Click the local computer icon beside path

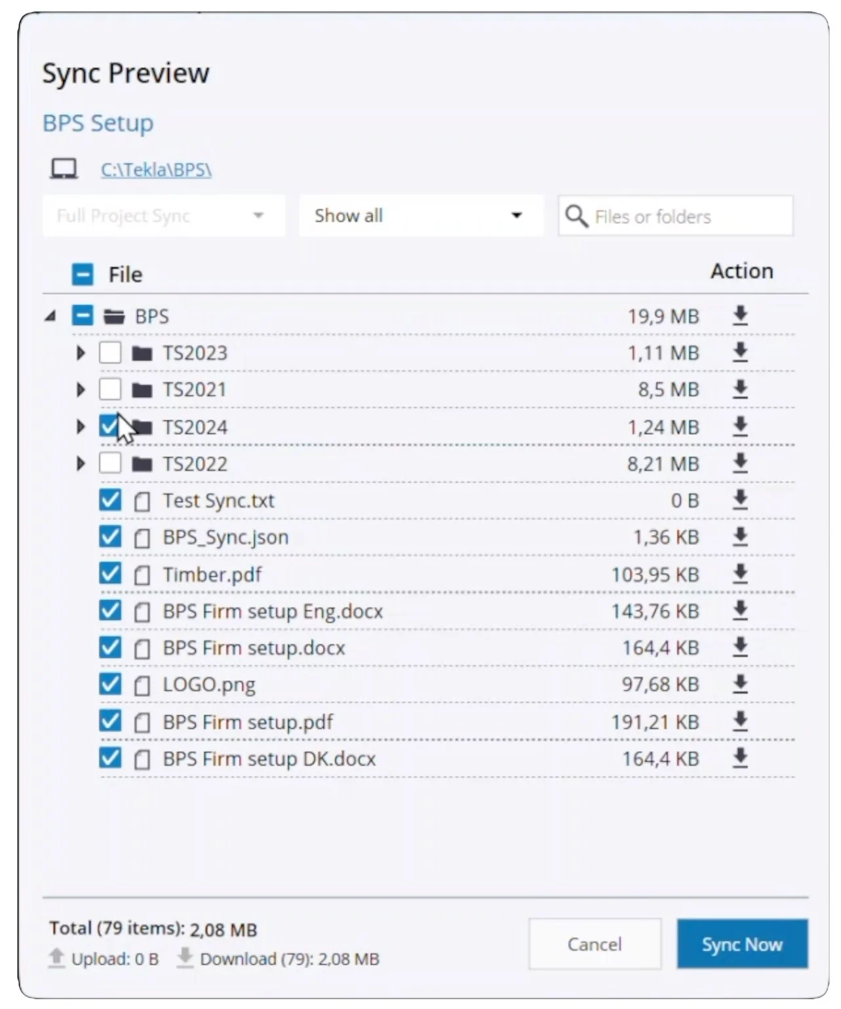pos(64,169)
